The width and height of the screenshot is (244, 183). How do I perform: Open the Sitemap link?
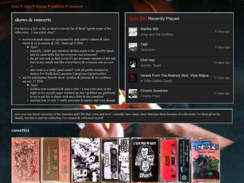pos(41,6)
